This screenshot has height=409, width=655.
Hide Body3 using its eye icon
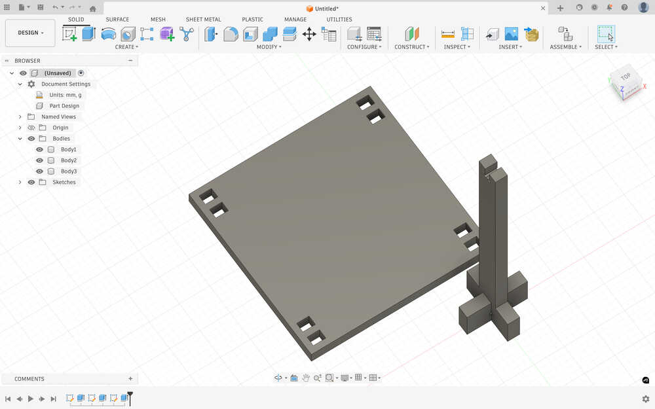(39, 171)
